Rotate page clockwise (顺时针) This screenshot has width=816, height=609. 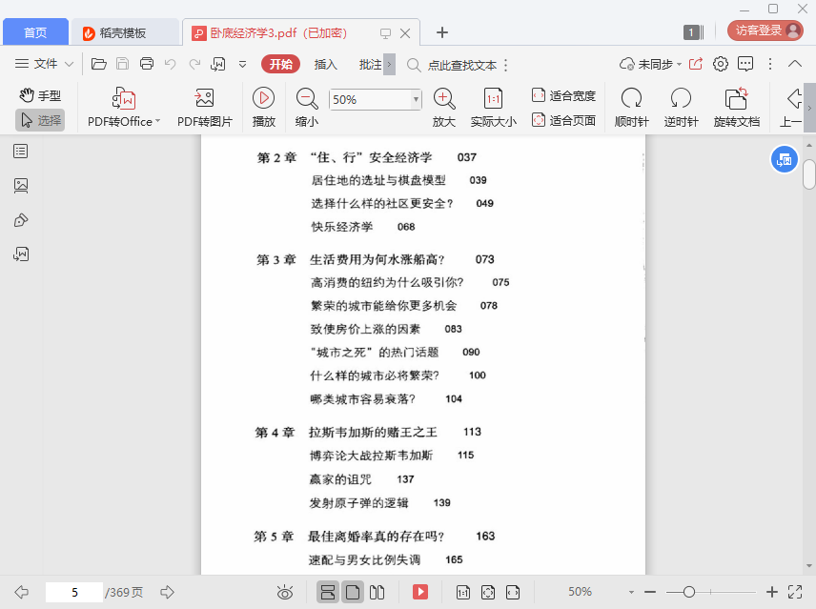[631, 108]
